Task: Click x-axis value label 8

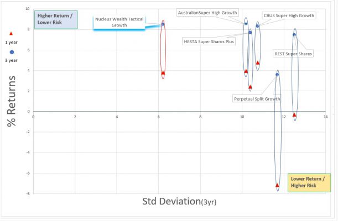Action: [x=200, y=117]
